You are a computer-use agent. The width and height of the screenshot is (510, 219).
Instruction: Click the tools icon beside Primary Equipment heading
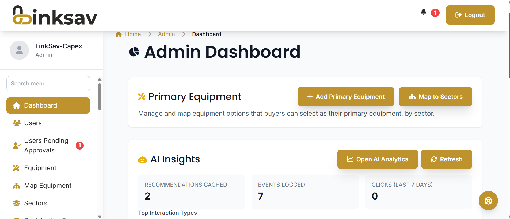pyautogui.click(x=142, y=97)
